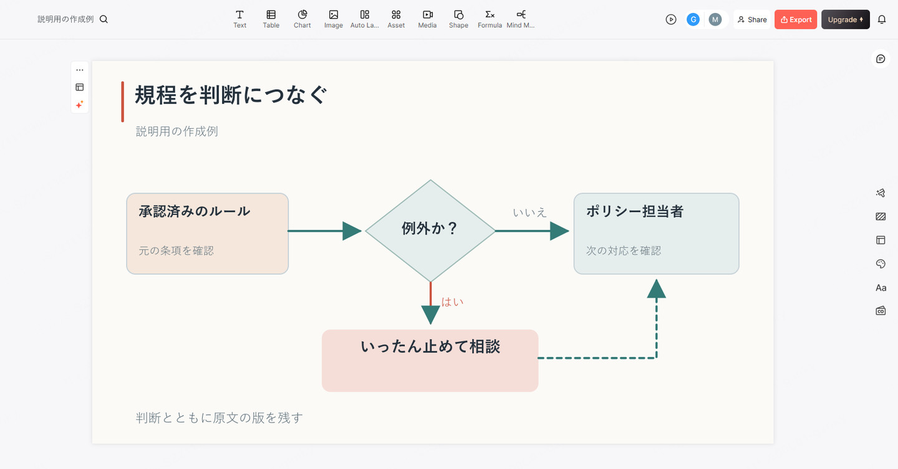Add Media from the toolbar
This screenshot has height=469, width=898.
[x=427, y=19]
